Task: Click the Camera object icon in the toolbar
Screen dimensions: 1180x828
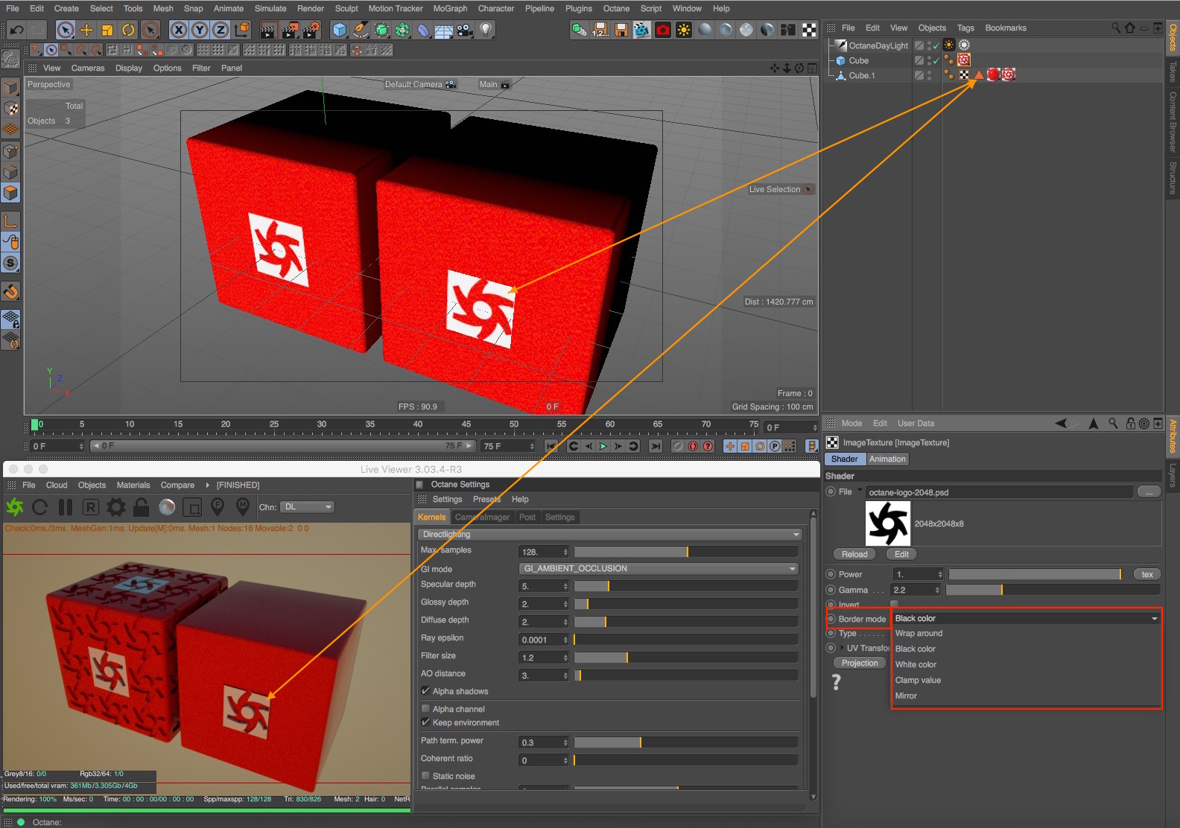Action: coord(465,30)
